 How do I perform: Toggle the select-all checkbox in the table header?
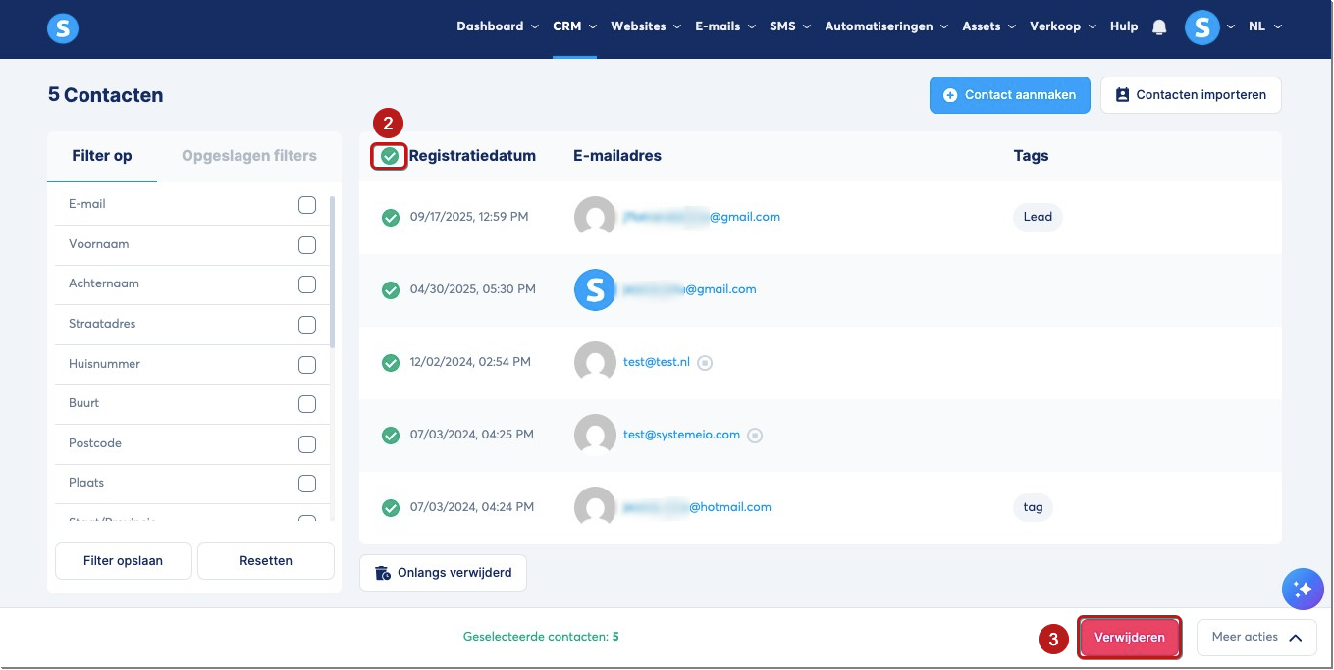pos(390,156)
